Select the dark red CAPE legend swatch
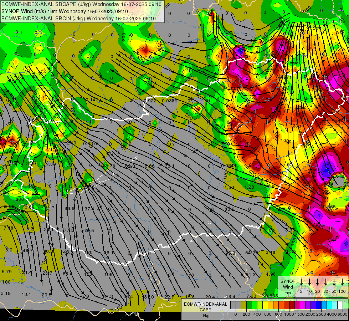349x321 pixels. click(292, 305)
